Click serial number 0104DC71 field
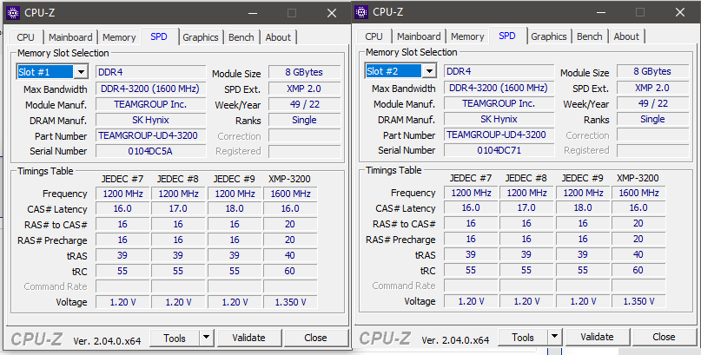Viewport: 701px width, 355px height. click(499, 150)
